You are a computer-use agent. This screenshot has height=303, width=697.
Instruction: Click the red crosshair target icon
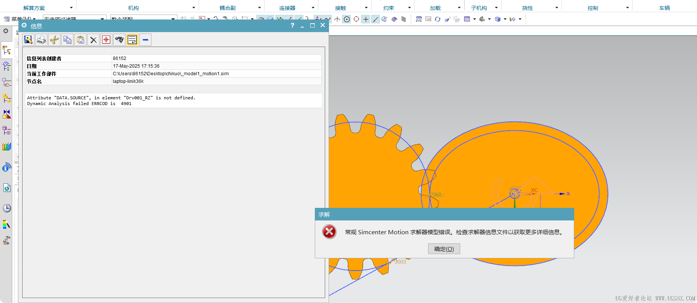point(106,40)
